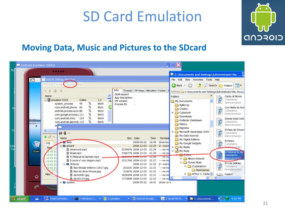
Task: Click the delete minus icon in File Explorer
Action: [x=69, y=133]
